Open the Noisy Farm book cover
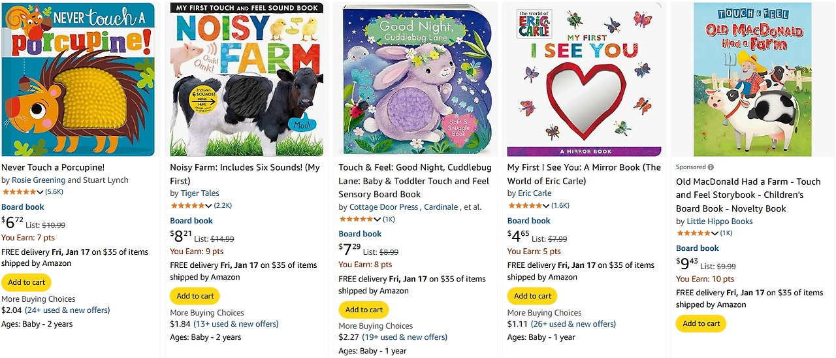Screen dimensions: 836x358 click(246, 79)
